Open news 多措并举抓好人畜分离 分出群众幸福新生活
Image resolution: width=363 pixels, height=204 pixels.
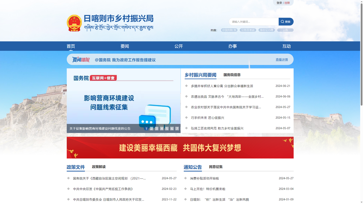tap(222, 86)
